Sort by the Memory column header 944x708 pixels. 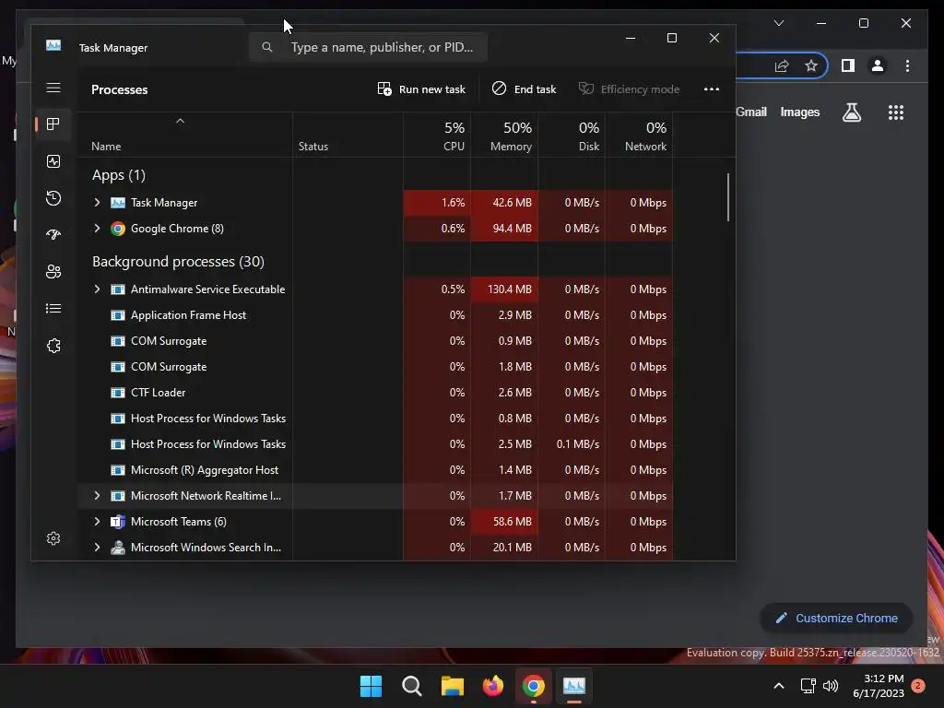(x=504, y=136)
